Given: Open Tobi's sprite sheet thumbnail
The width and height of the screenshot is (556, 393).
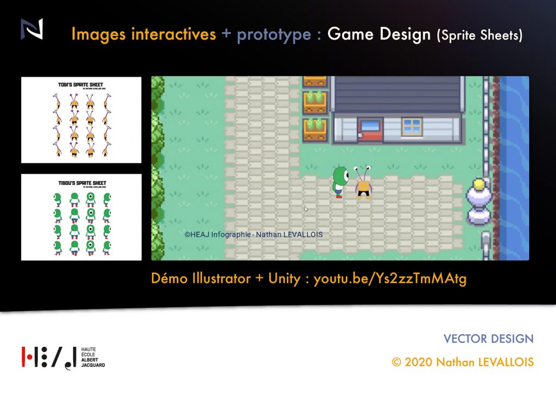Looking at the screenshot, I should [x=81, y=120].
